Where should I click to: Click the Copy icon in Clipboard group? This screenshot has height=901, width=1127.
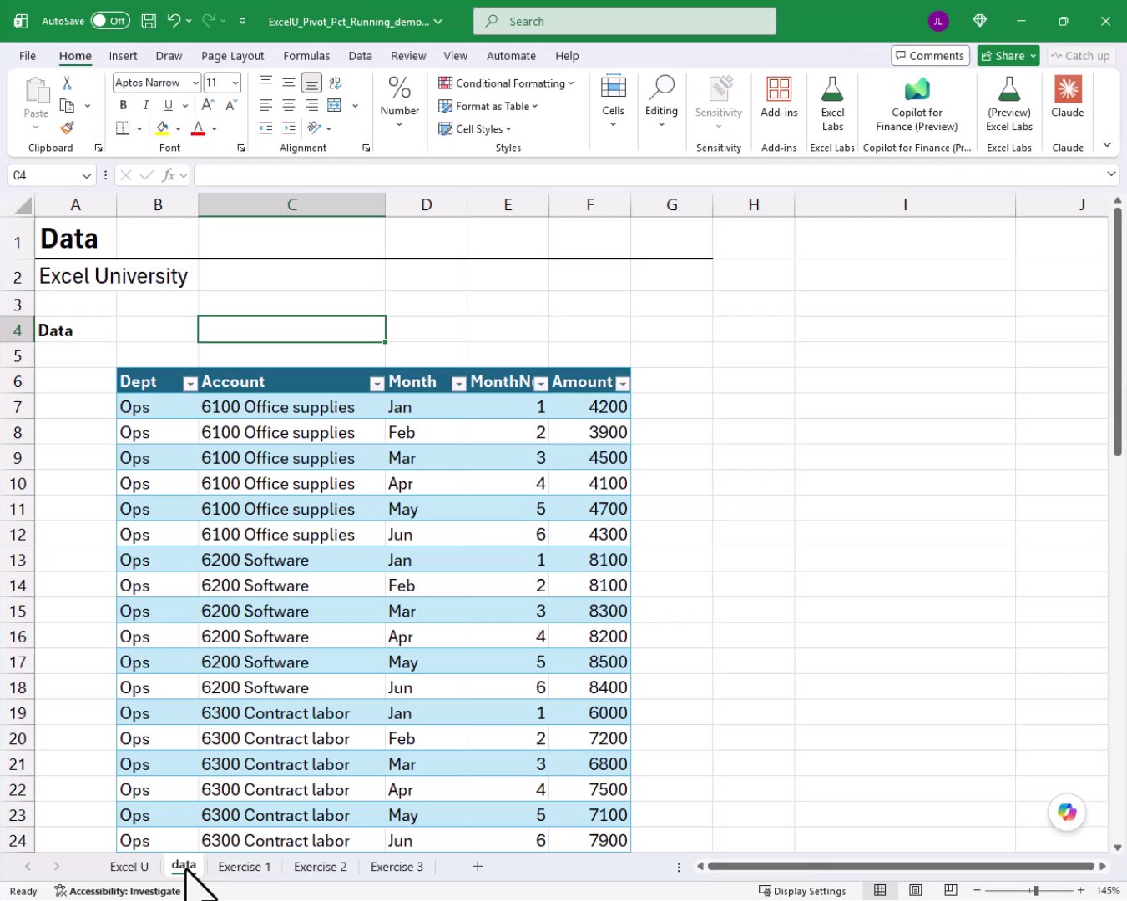(x=67, y=106)
